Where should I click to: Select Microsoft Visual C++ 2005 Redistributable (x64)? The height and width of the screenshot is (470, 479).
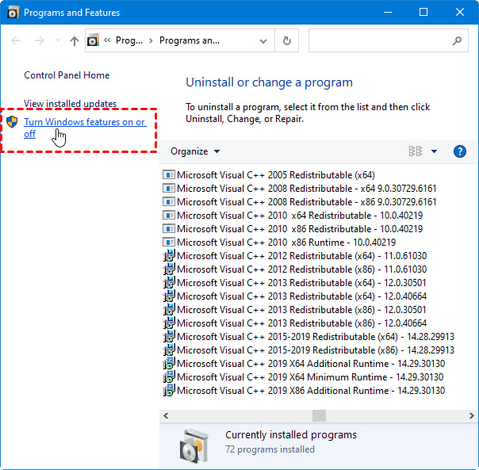[x=269, y=175]
